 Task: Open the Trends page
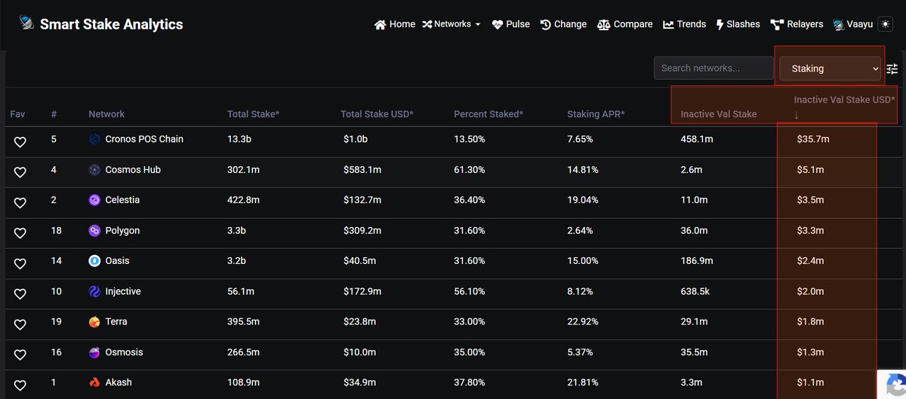pyautogui.click(x=684, y=24)
